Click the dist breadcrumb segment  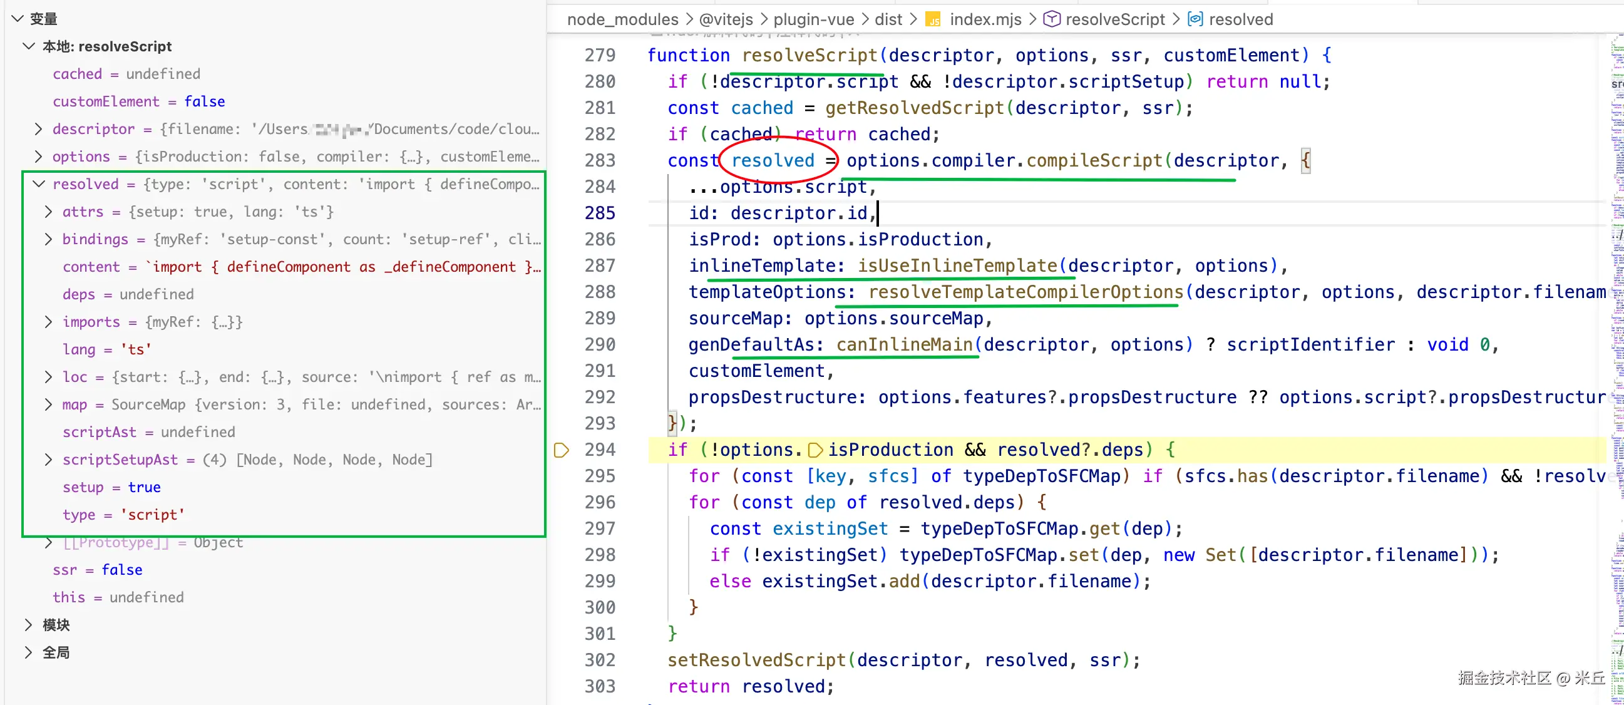(x=888, y=19)
